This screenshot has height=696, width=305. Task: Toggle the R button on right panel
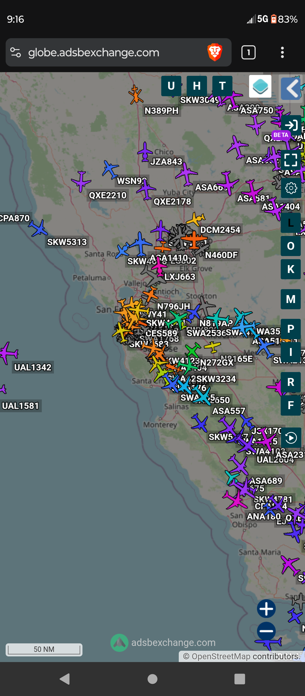point(291,382)
